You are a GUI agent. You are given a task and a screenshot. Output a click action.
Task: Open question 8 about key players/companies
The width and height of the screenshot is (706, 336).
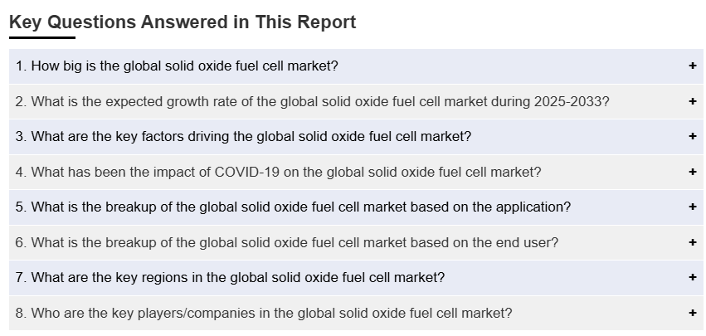pos(264,313)
